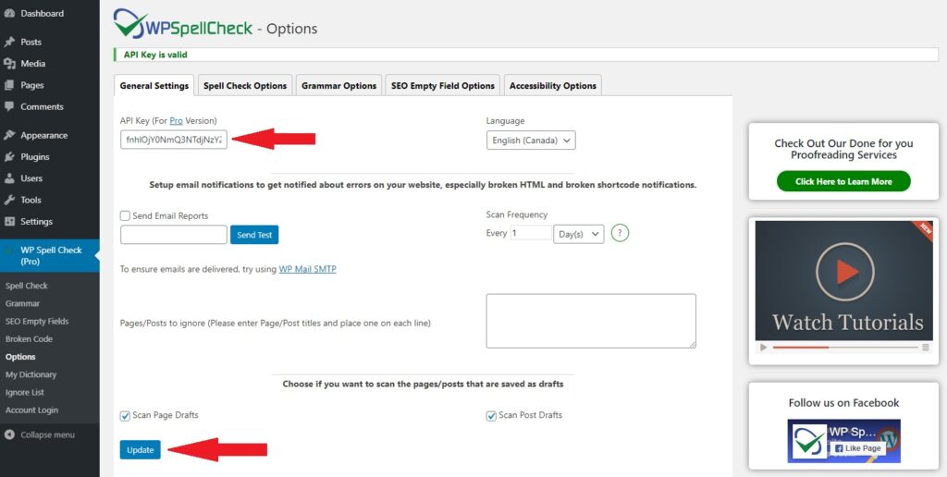Image resolution: width=947 pixels, height=477 pixels.
Task: Open Grammar submenu item
Action: coord(23,304)
